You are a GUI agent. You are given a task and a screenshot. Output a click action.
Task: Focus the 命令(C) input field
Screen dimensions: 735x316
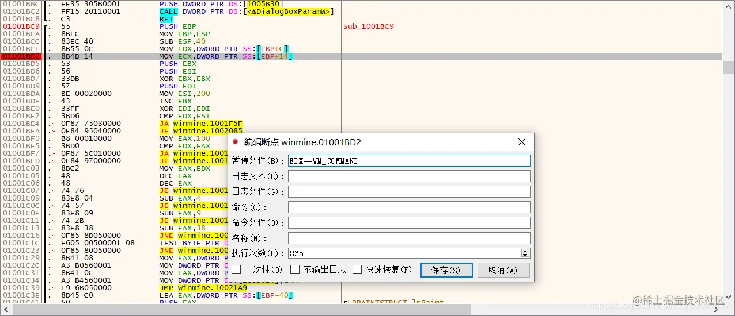click(x=409, y=207)
